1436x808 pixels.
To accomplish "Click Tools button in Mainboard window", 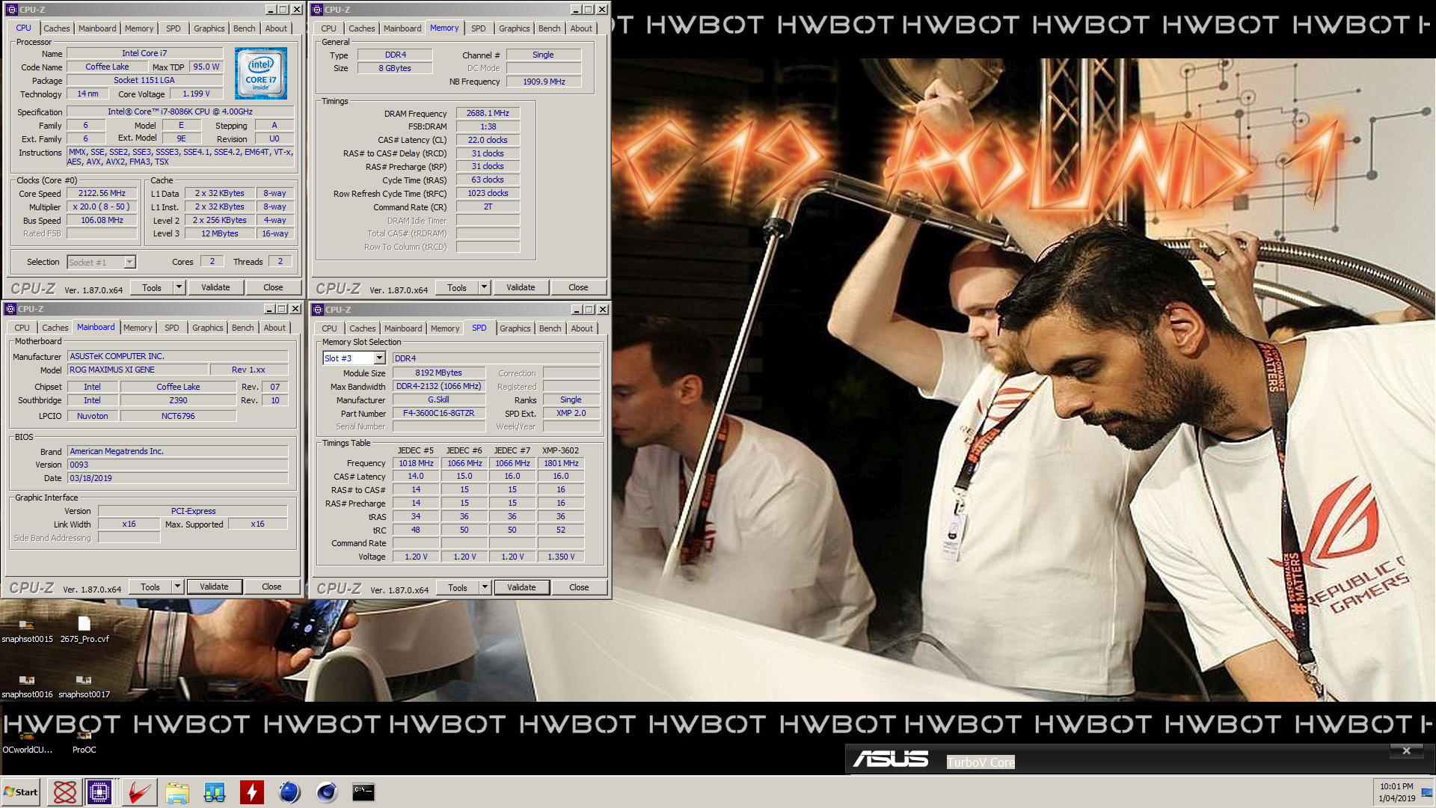I will click(x=150, y=587).
